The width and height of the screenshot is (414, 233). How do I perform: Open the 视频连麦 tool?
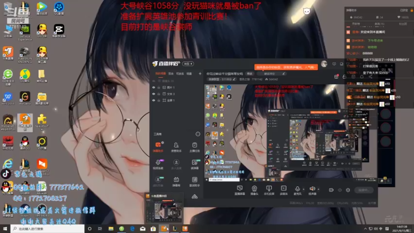click(x=158, y=164)
